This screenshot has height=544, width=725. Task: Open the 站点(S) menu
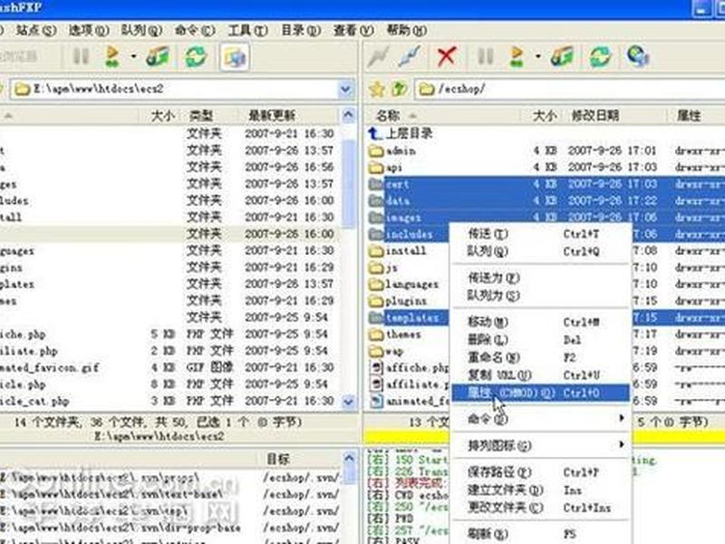(35, 31)
